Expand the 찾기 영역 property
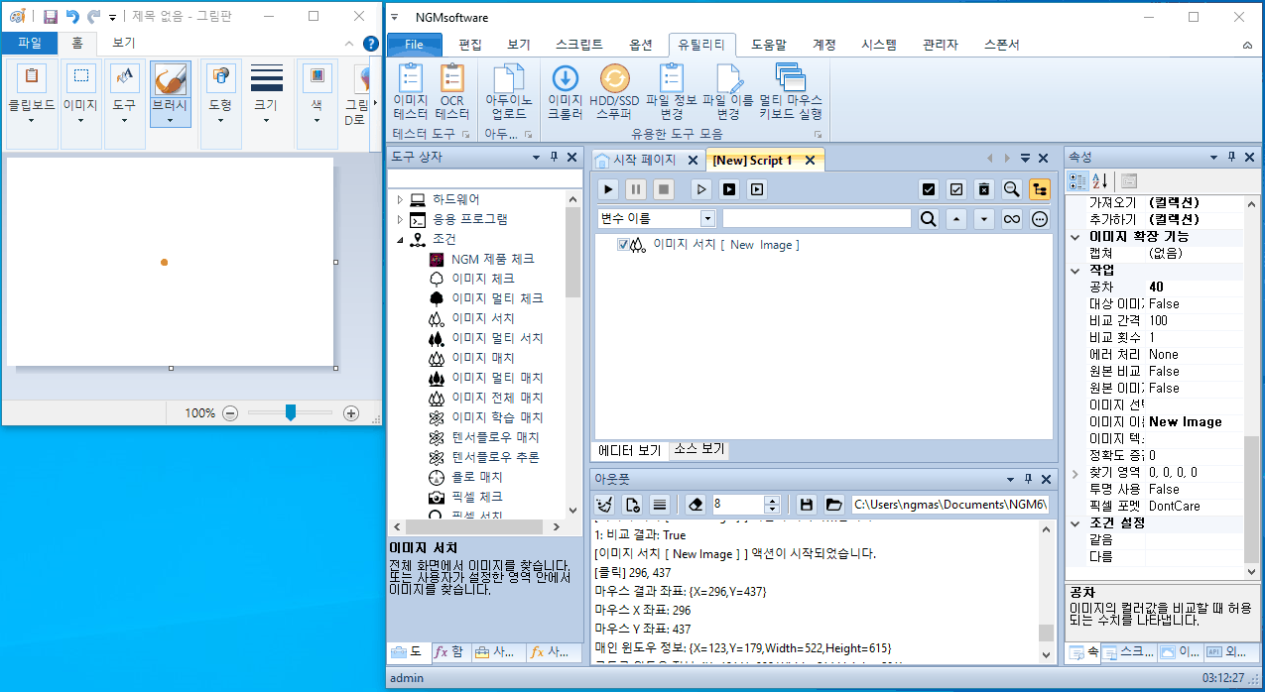Viewport: 1265px width, 692px height. coord(1076,473)
